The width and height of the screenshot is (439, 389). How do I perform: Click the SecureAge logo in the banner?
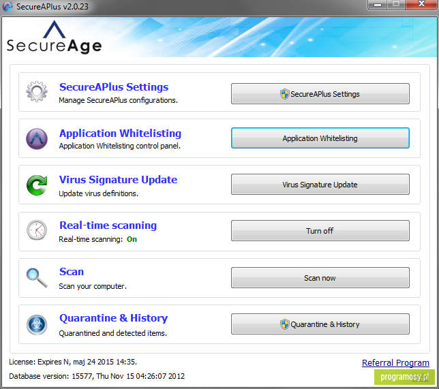point(55,37)
